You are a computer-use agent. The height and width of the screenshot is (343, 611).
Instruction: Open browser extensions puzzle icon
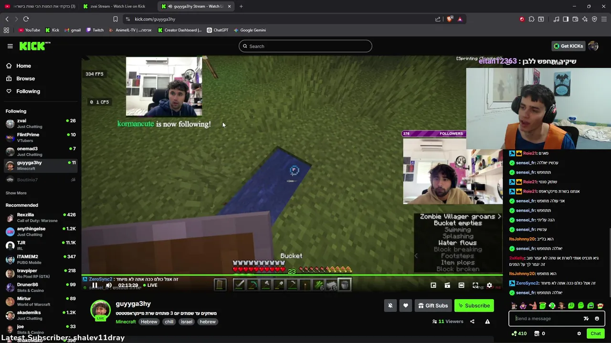coord(531,19)
